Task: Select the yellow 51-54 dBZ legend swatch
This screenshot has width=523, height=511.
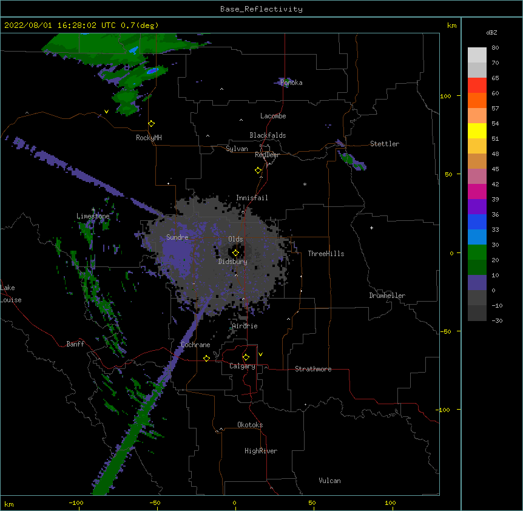Action: [x=477, y=130]
